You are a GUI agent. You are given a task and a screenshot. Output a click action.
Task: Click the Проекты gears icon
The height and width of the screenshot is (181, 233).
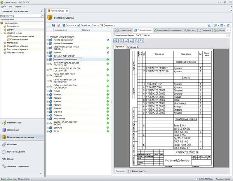pyautogui.click(x=4, y=144)
